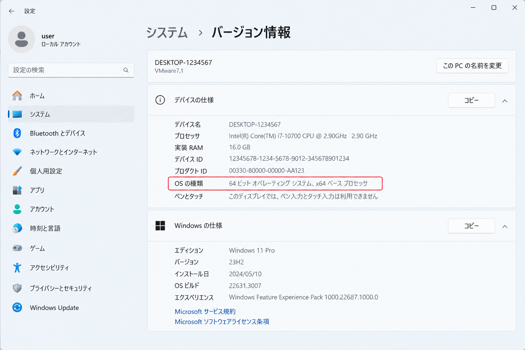This screenshot has width=525, height=350.
Task: Click the アプリ icon
Action: pos(17,190)
